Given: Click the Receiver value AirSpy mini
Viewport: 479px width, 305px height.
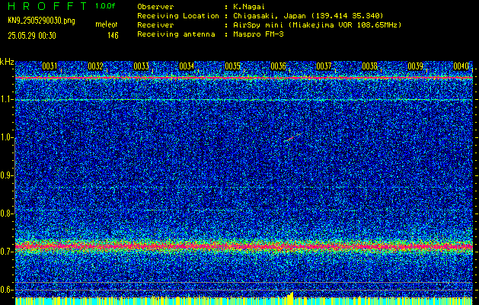Looking at the screenshot, I should coord(318,25).
